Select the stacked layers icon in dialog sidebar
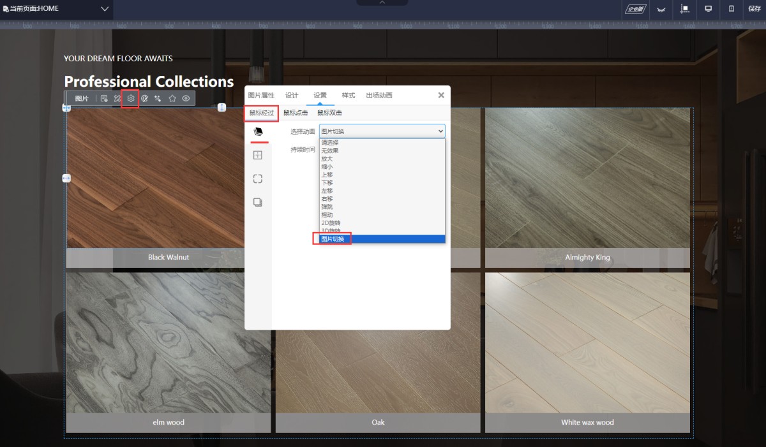The width and height of the screenshot is (766, 447). [258, 131]
